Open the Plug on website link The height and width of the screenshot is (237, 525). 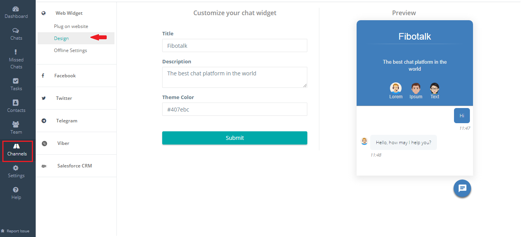71,26
